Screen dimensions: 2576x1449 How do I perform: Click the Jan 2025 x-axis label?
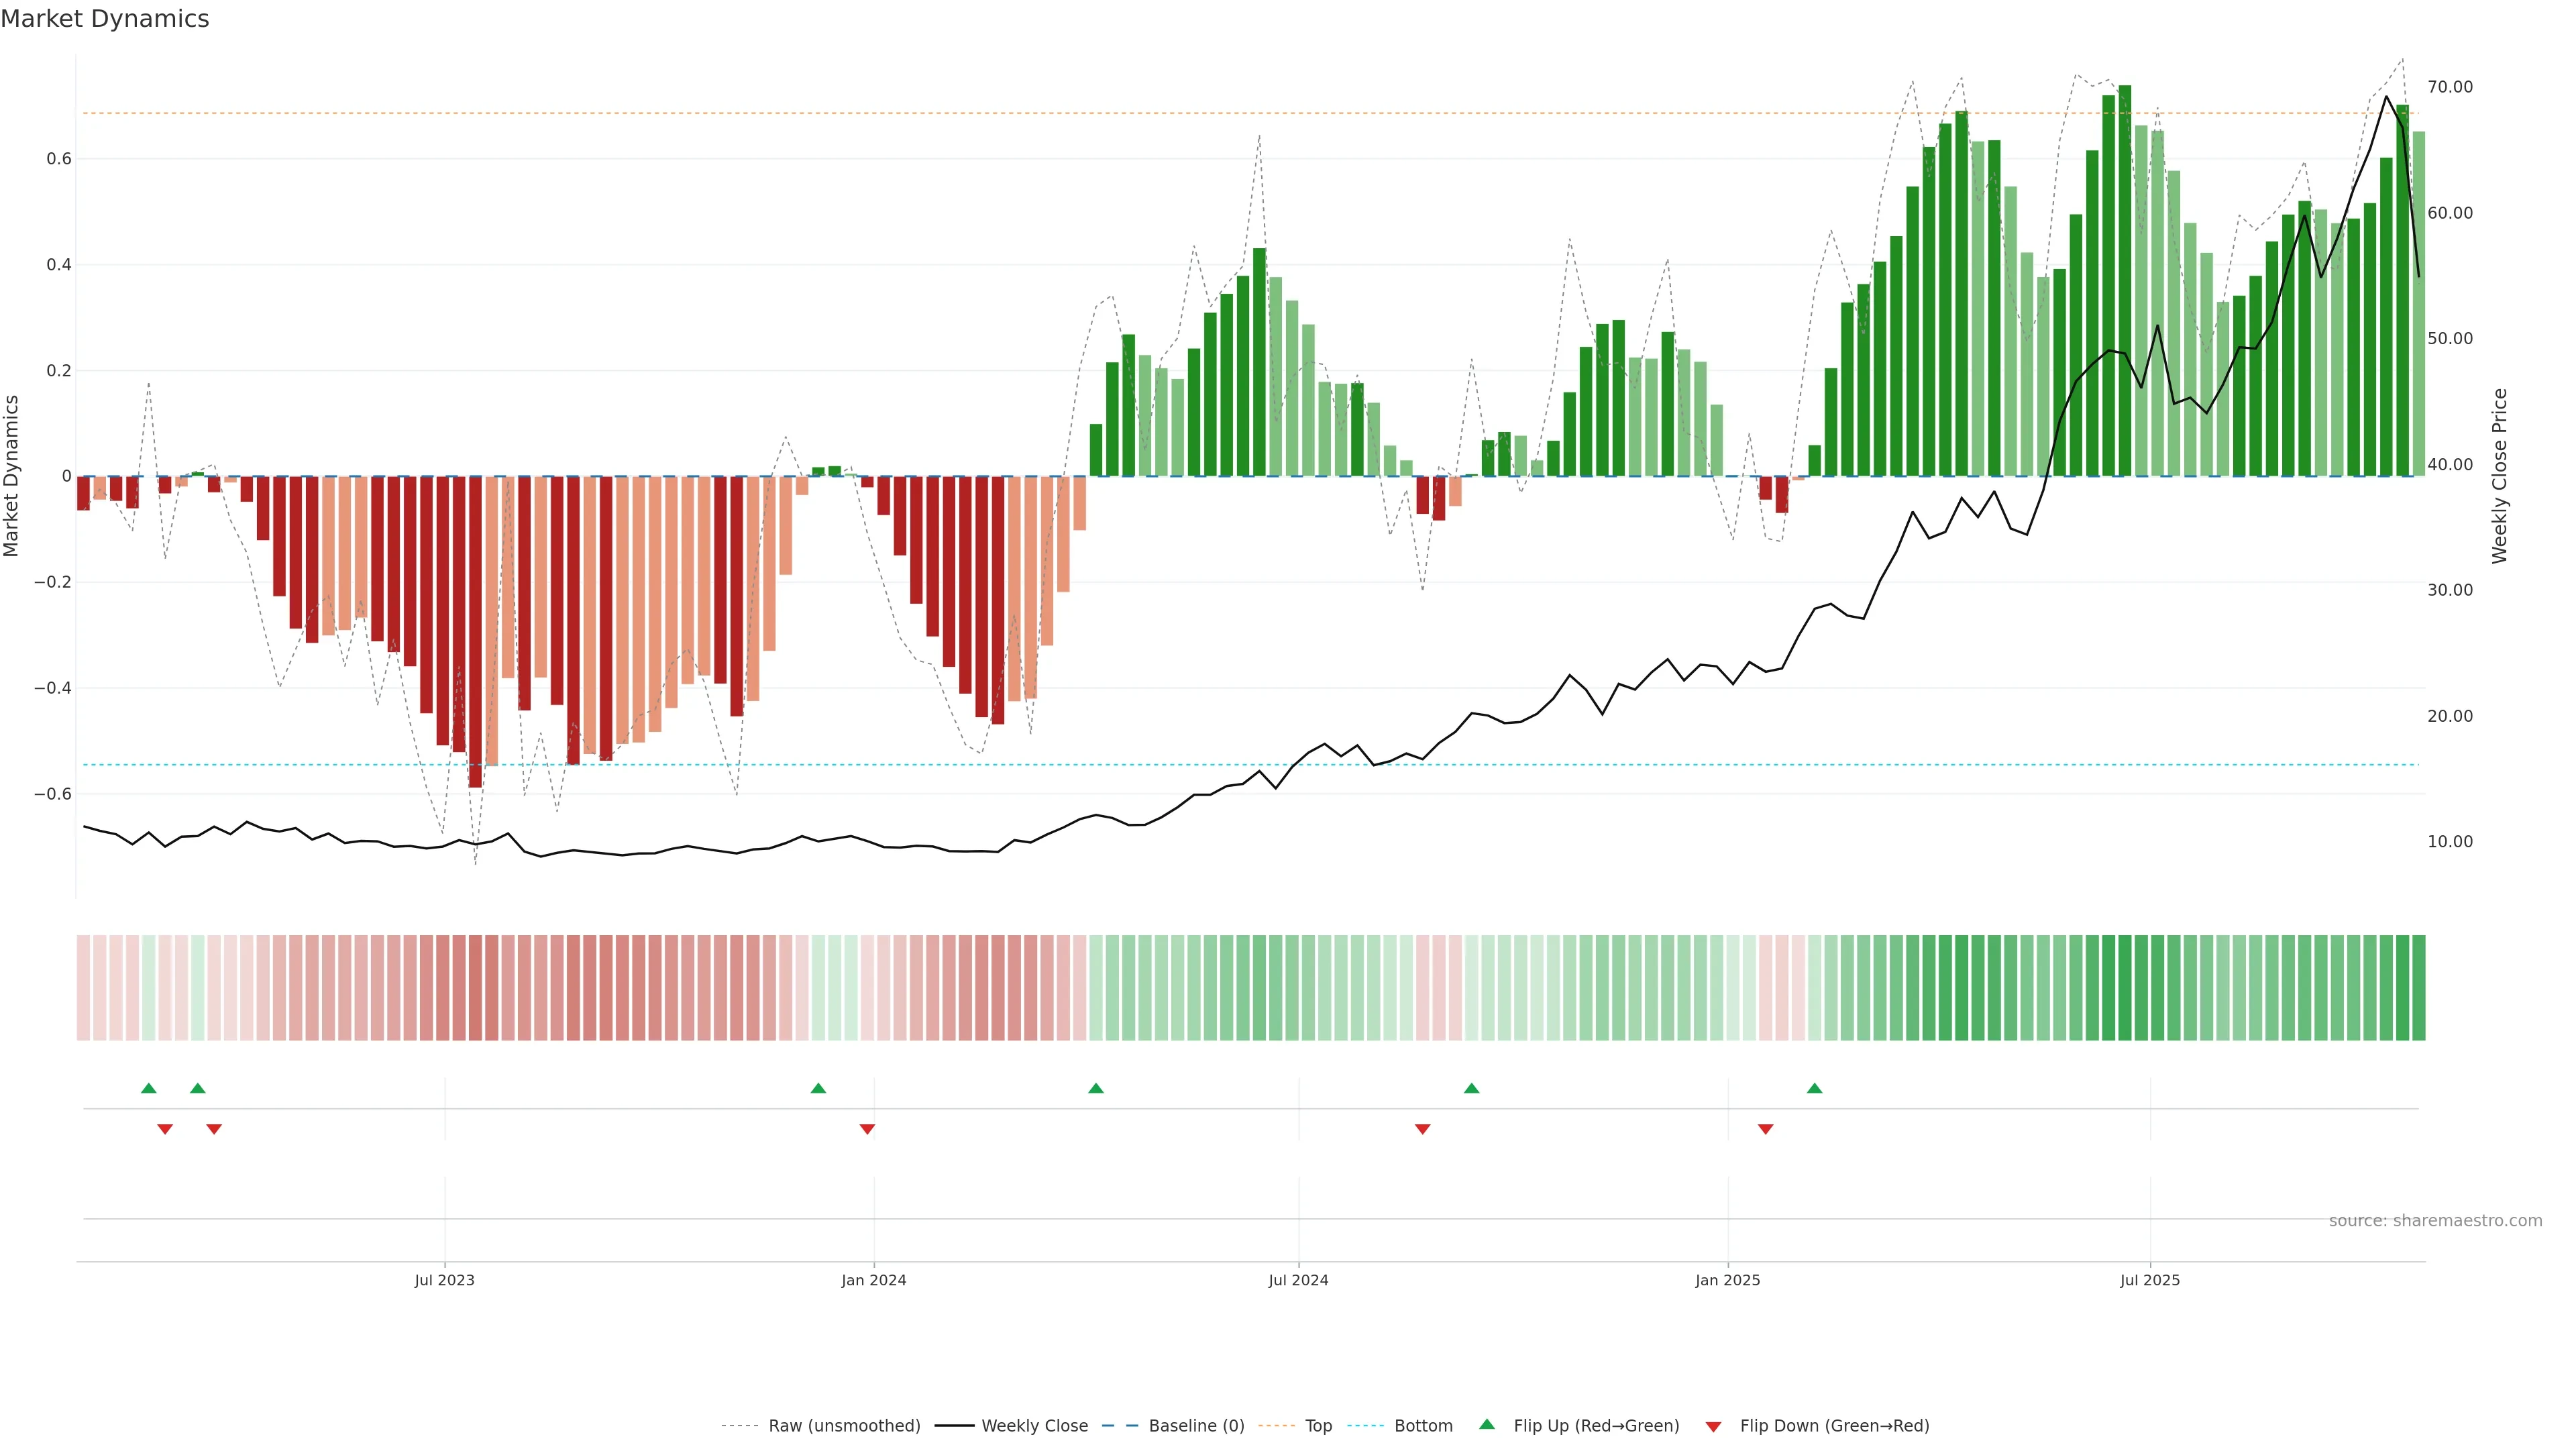(1727, 1280)
